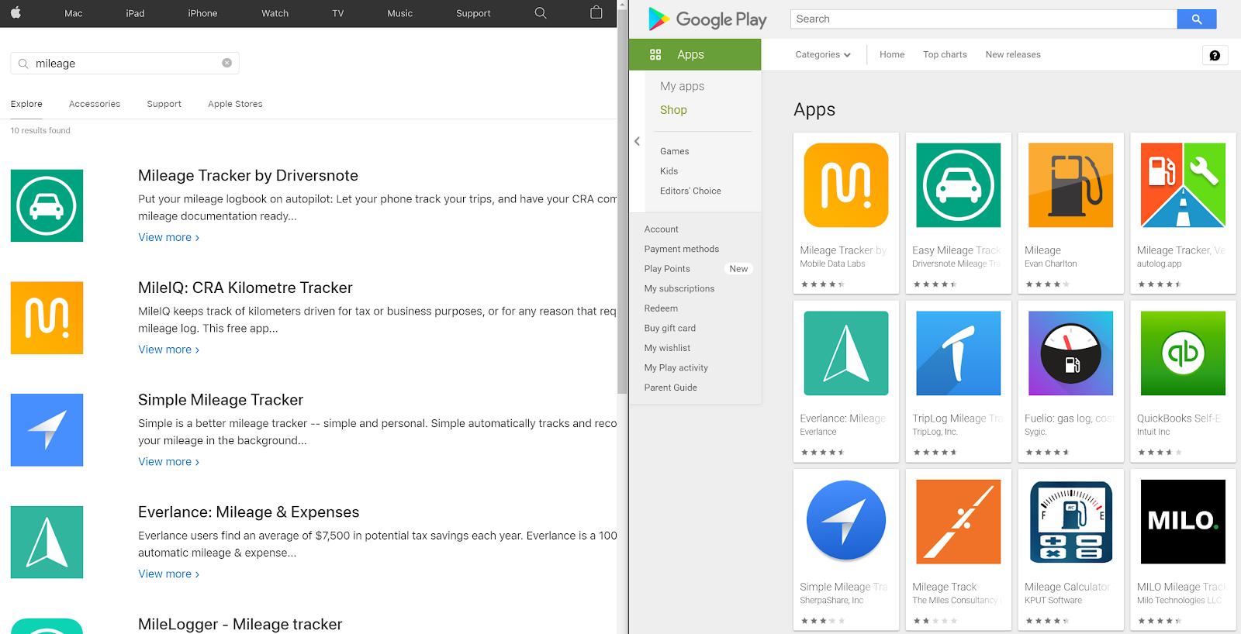Click the Apple logo in the navigation bar
The width and height of the screenshot is (1241, 634).
tap(16, 12)
